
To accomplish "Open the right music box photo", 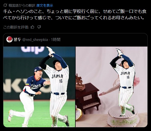I will tap(111, 87).
